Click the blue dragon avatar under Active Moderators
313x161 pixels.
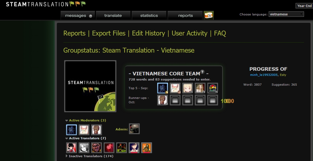[x=72, y=130]
